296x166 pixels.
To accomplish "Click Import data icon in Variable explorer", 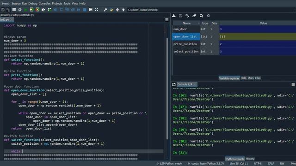I will [174, 16].
